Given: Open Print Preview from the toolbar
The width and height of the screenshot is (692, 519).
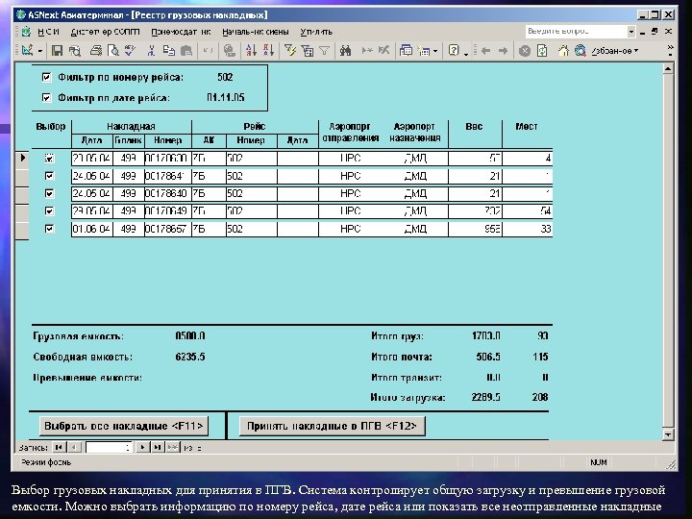Looking at the screenshot, I should [113, 51].
